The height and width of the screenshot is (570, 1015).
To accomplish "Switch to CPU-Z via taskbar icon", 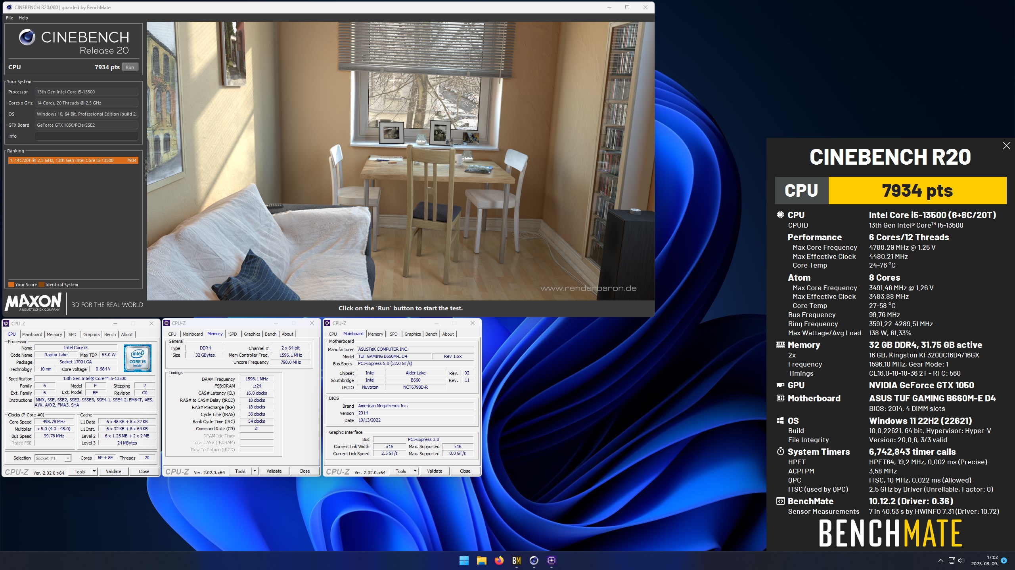I will pos(551,560).
